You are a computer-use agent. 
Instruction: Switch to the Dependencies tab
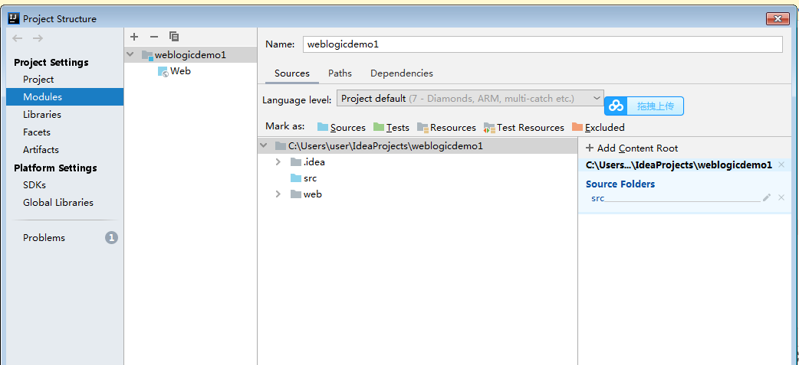coord(401,73)
